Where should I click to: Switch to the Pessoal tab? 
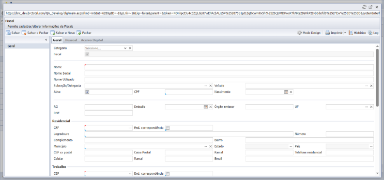71,40
